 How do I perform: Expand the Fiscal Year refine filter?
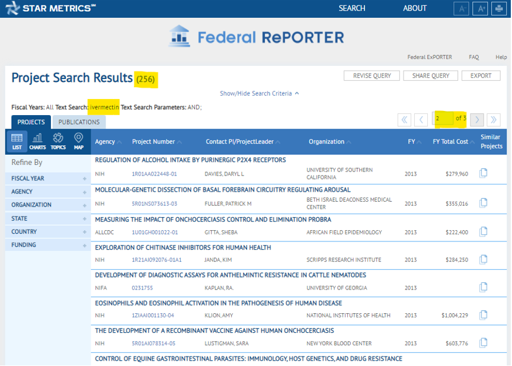point(48,179)
